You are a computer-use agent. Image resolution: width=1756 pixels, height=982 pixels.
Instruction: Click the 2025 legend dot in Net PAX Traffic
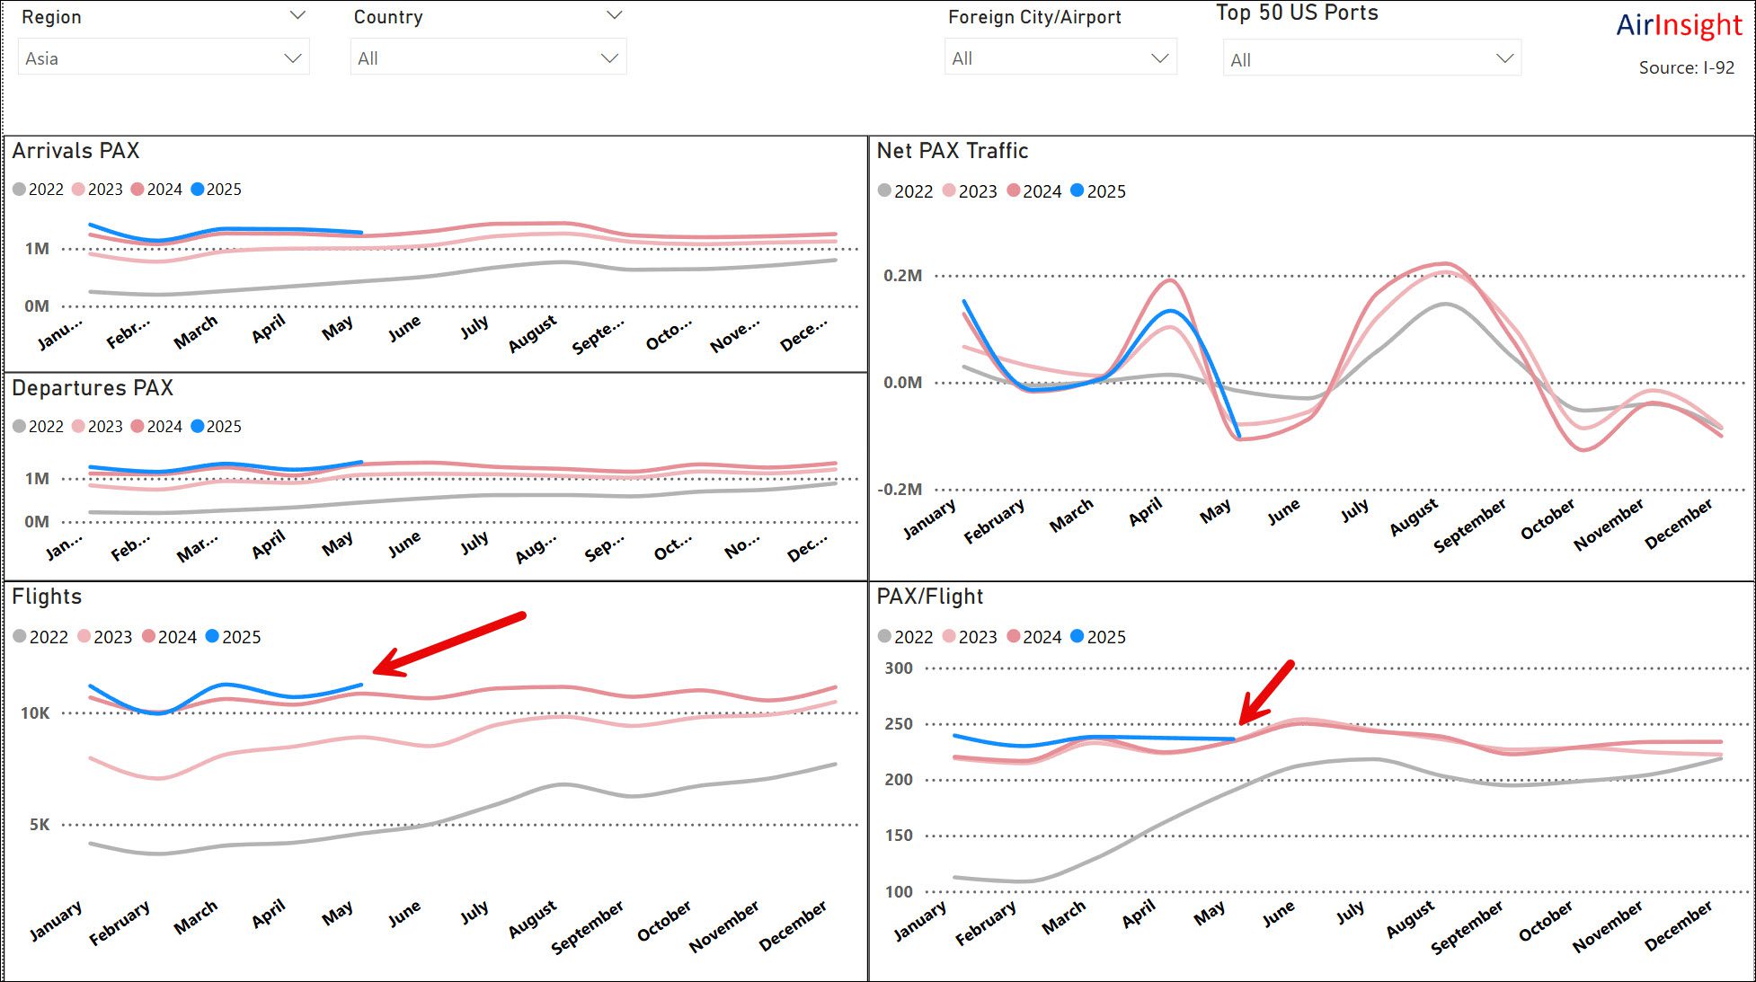(1077, 191)
